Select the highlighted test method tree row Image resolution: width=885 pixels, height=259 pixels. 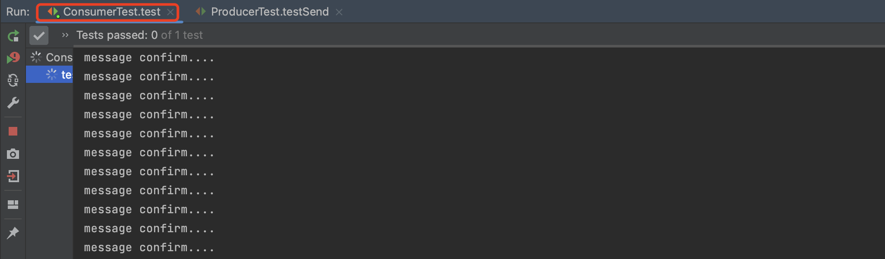[x=66, y=75]
